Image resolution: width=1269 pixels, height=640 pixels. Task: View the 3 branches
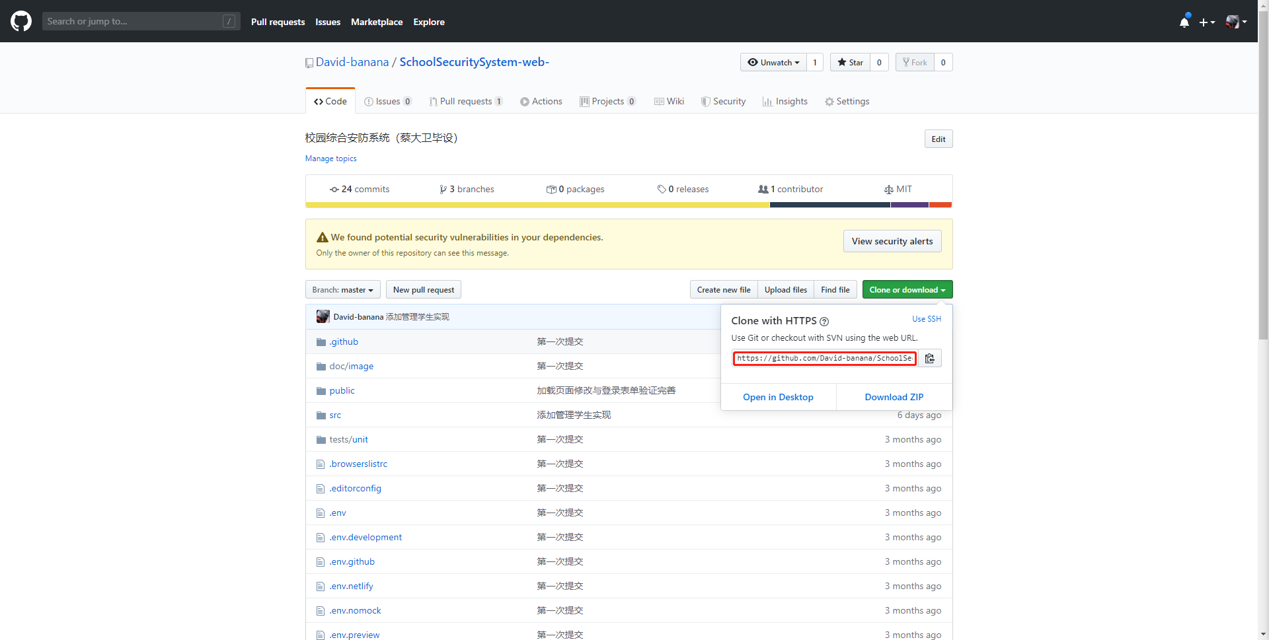pos(467,189)
